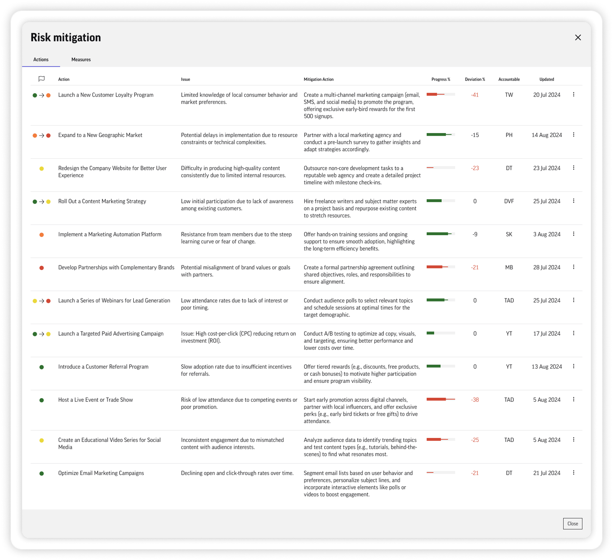The height and width of the screenshot is (560, 613).
Task: Click the -9 deviation value
Action: (x=475, y=235)
